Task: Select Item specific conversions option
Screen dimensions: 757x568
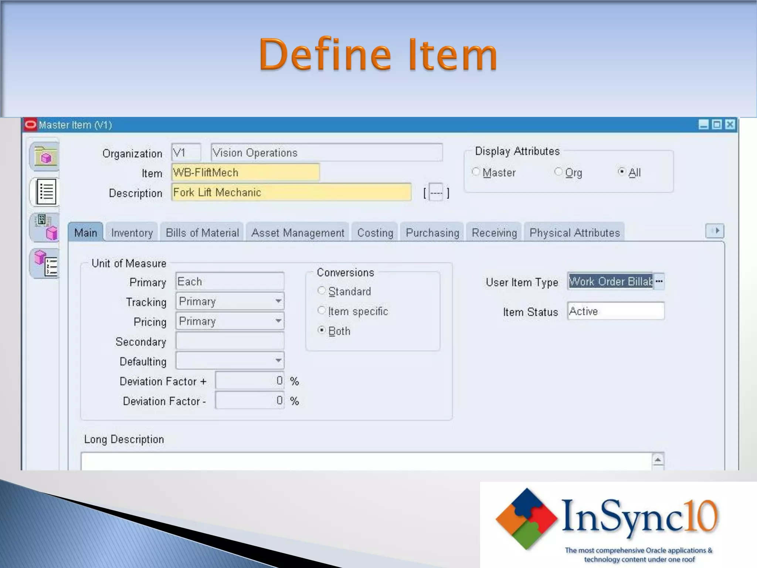Action: coord(322,311)
